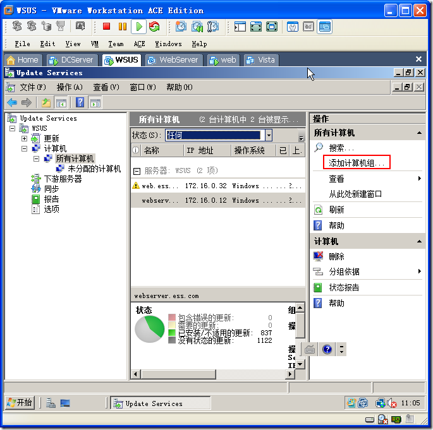Click the MMC Forward arrow
This screenshot has width=433, height=430.
point(27,102)
